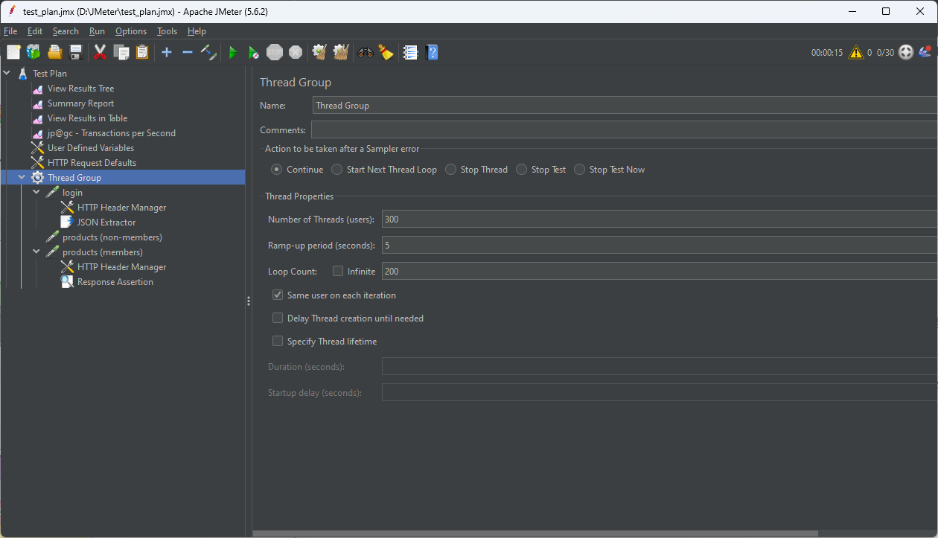The width and height of the screenshot is (938, 538).
Task: Open the File menu
Action: click(10, 31)
